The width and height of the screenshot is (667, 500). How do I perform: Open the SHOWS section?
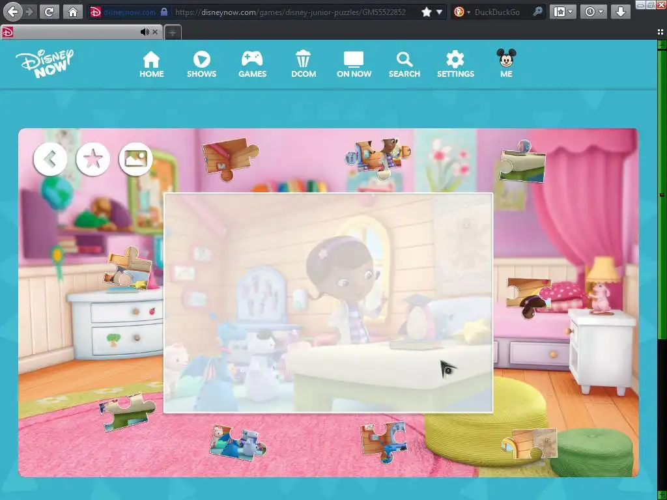coord(202,64)
